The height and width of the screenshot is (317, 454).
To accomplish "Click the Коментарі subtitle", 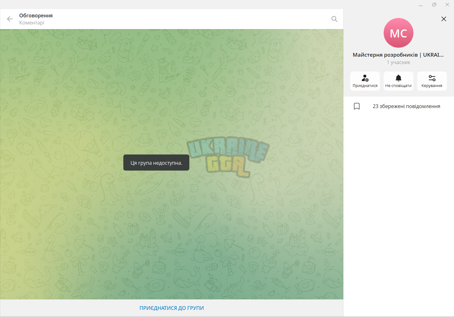I will (32, 23).
